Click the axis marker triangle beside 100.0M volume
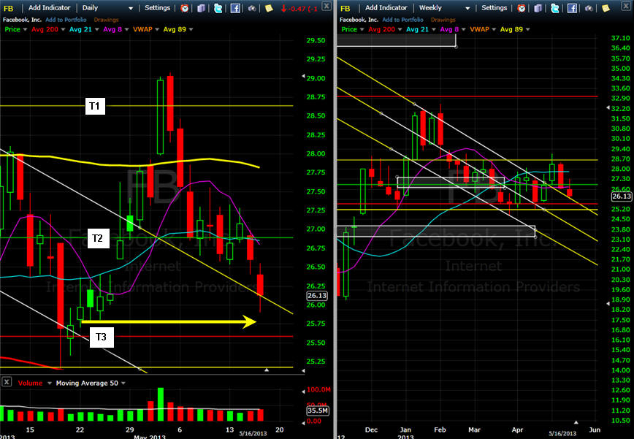This screenshot has width=634, height=439. coord(303,392)
